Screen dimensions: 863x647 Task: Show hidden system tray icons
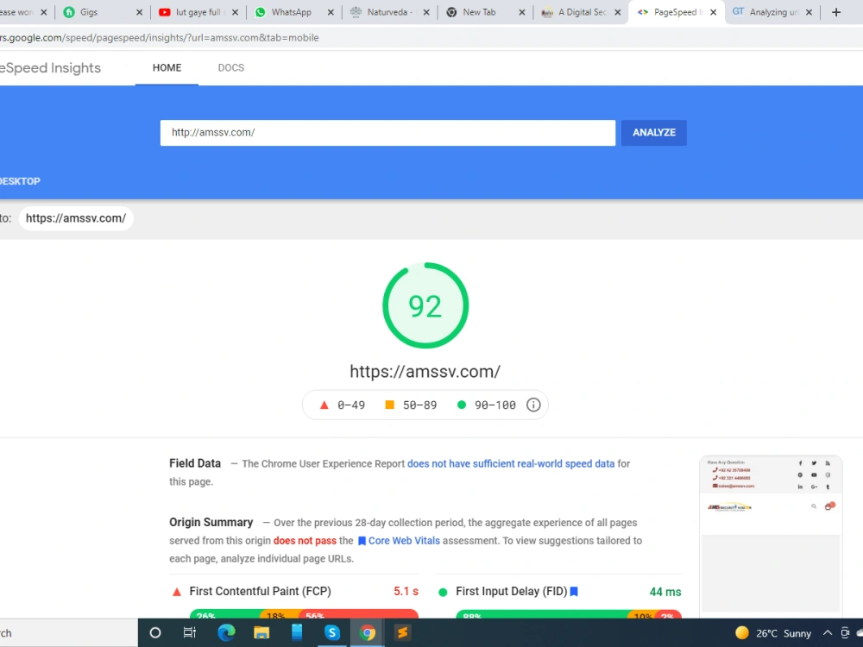(828, 632)
